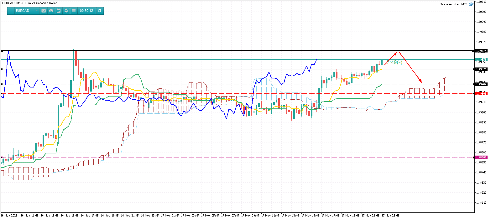Click the bell add-alert icon
This screenshot has width=491, height=219.
66,11
